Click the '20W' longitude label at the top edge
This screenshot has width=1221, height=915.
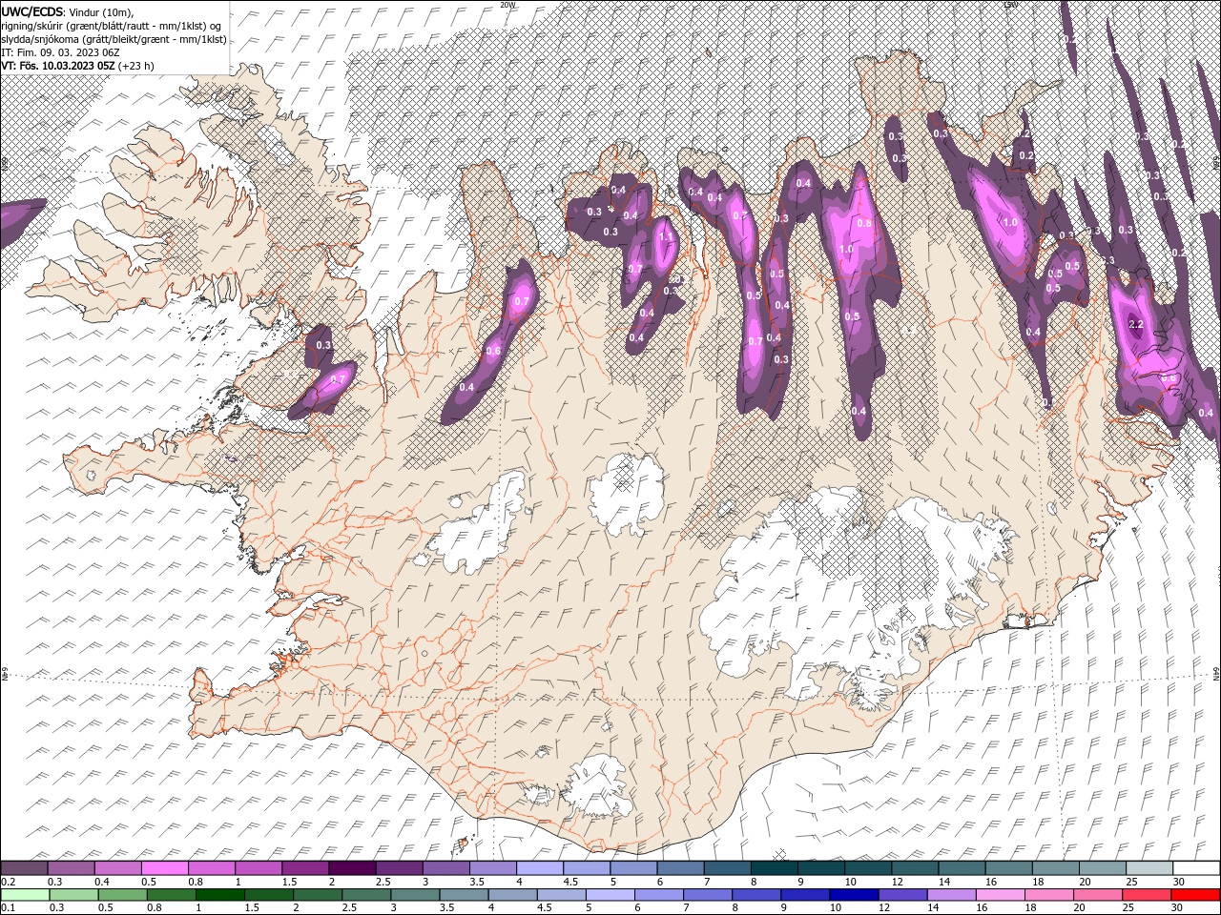click(x=507, y=5)
